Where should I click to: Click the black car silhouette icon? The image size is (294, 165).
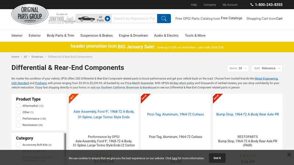[86, 19]
